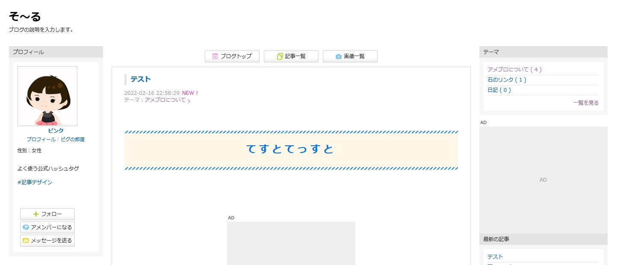
Task: Click 一覧を見る in theme panel
Action: click(586, 103)
